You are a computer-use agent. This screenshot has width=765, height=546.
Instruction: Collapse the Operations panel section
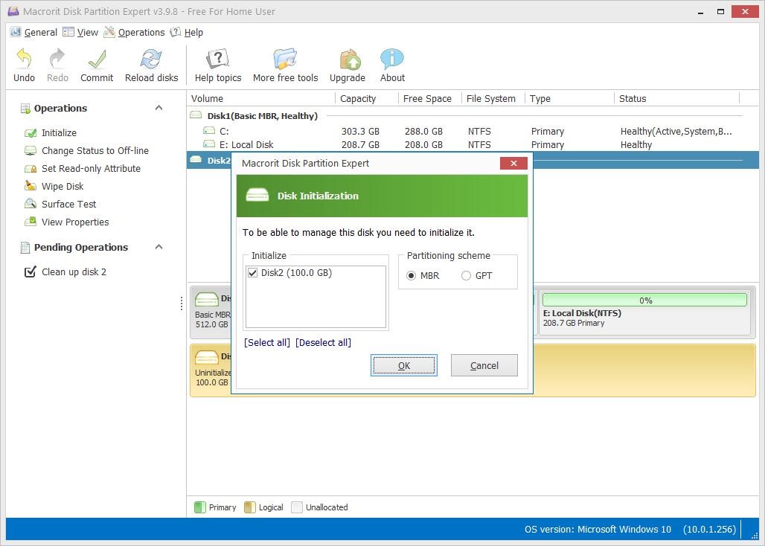(x=159, y=108)
